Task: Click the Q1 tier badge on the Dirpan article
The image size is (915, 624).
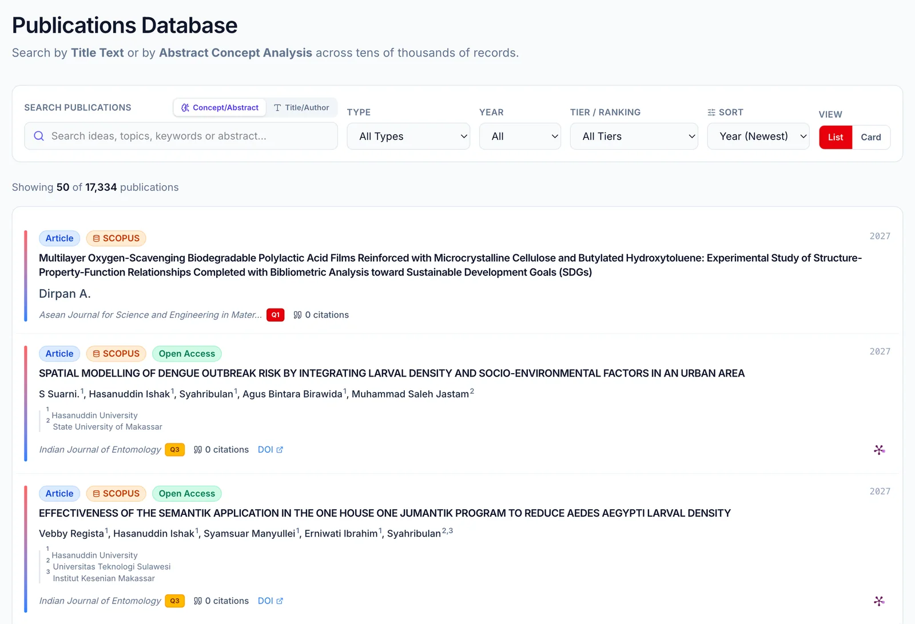Action: click(276, 315)
